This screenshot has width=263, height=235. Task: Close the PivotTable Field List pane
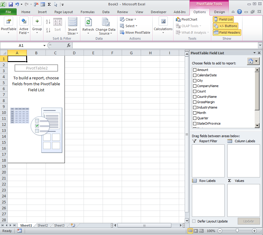tap(259, 53)
